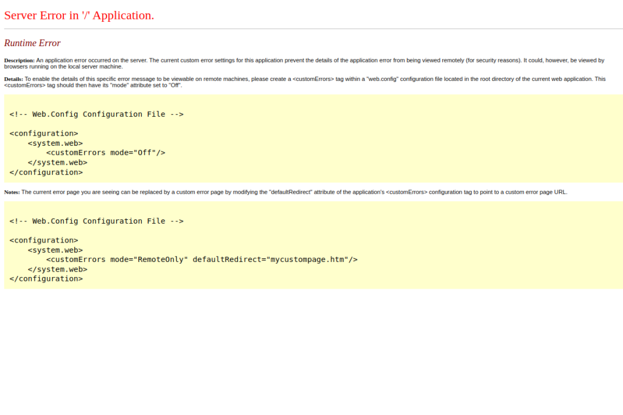This screenshot has height=415, width=623.
Task: Click the bold "Details:" label
Action: coord(13,79)
